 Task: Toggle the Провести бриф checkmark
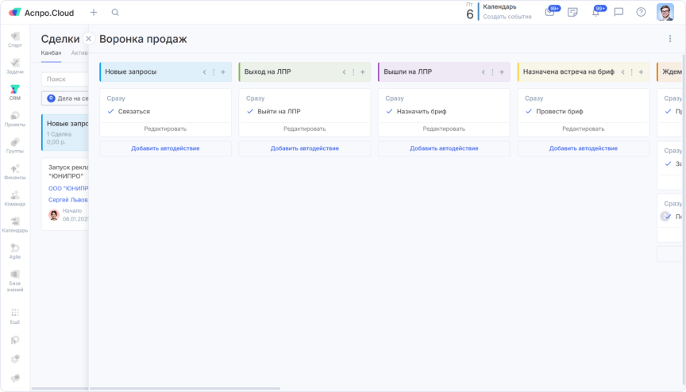point(529,111)
